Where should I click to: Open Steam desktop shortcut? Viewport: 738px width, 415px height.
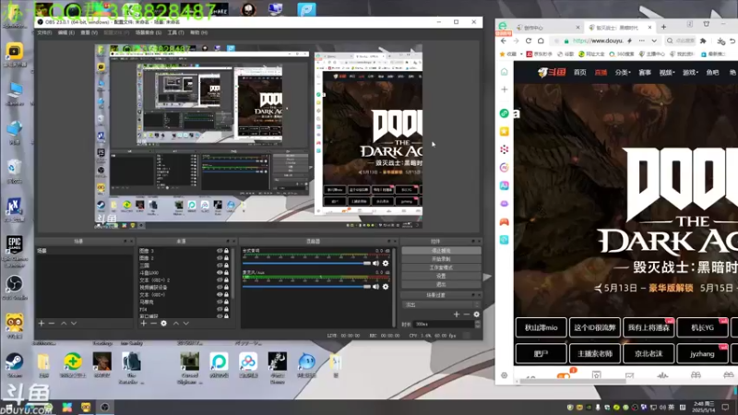click(x=14, y=365)
